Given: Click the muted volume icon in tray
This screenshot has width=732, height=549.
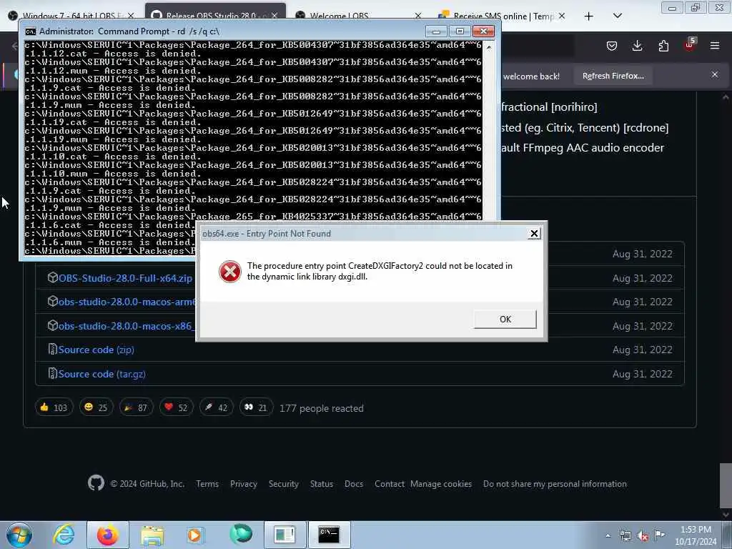Looking at the screenshot, I should (643, 536).
